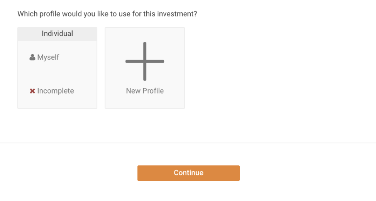Click the Myself row with user silhouette
Viewport: 376px width, 201px height.
tap(44, 57)
